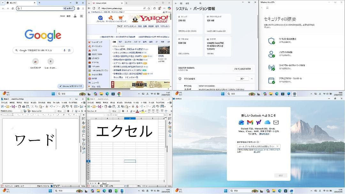
Task: Click the Print icon in Writer's toolbar
Action: (24, 106)
